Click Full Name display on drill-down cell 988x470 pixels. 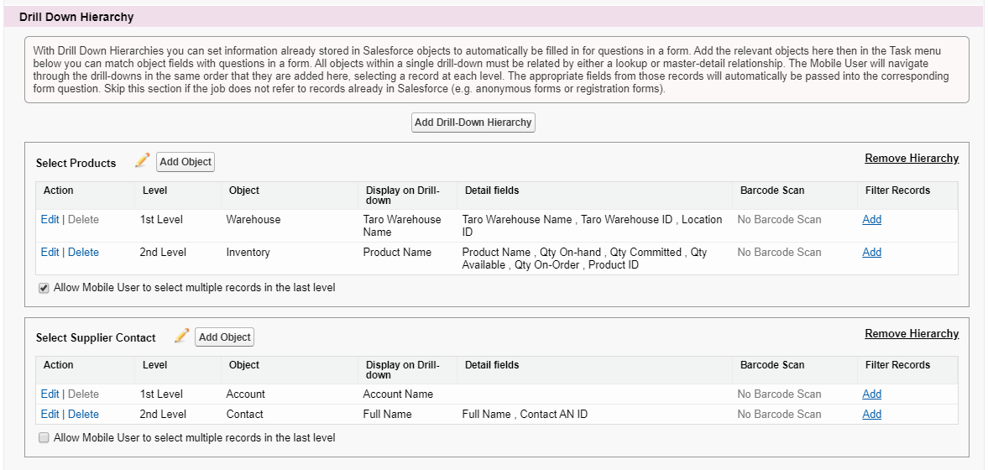(x=387, y=414)
